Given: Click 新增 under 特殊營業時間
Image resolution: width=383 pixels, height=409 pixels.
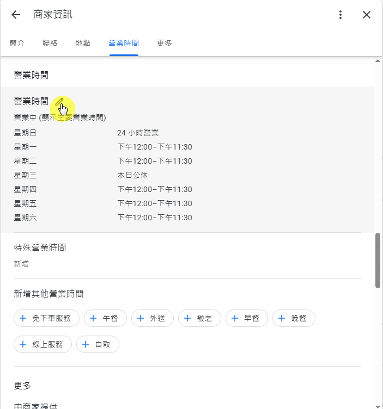Looking at the screenshot, I should coord(21,264).
